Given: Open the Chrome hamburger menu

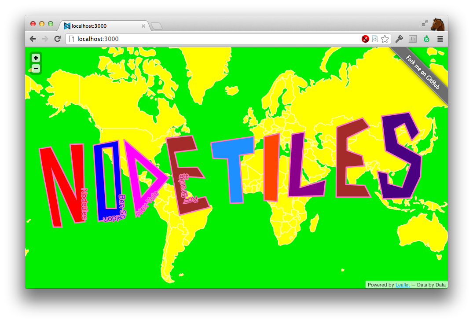Looking at the screenshot, I should (x=440, y=39).
